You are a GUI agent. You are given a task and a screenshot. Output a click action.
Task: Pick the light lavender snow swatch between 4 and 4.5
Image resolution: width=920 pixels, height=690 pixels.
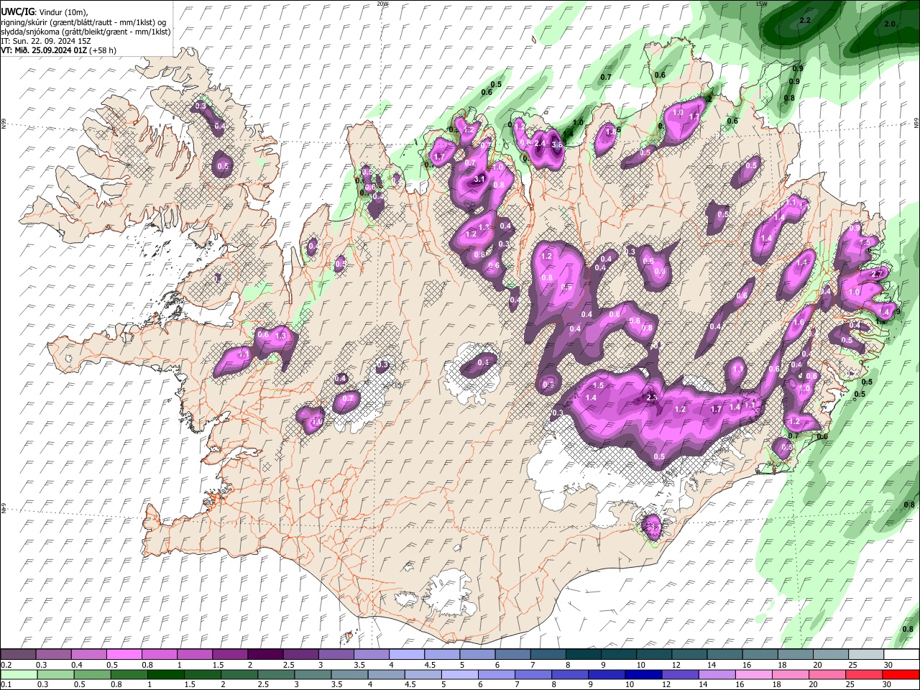coord(406,655)
